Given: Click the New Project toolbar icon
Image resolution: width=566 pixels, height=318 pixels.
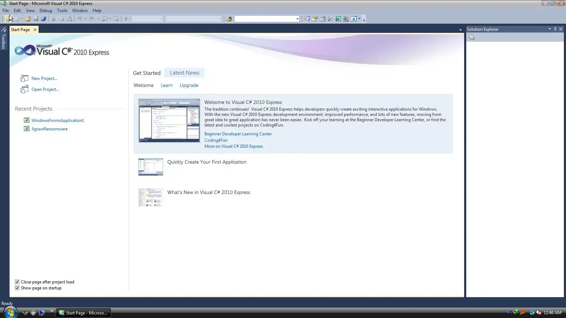Looking at the screenshot, I should pyautogui.click(x=8, y=19).
